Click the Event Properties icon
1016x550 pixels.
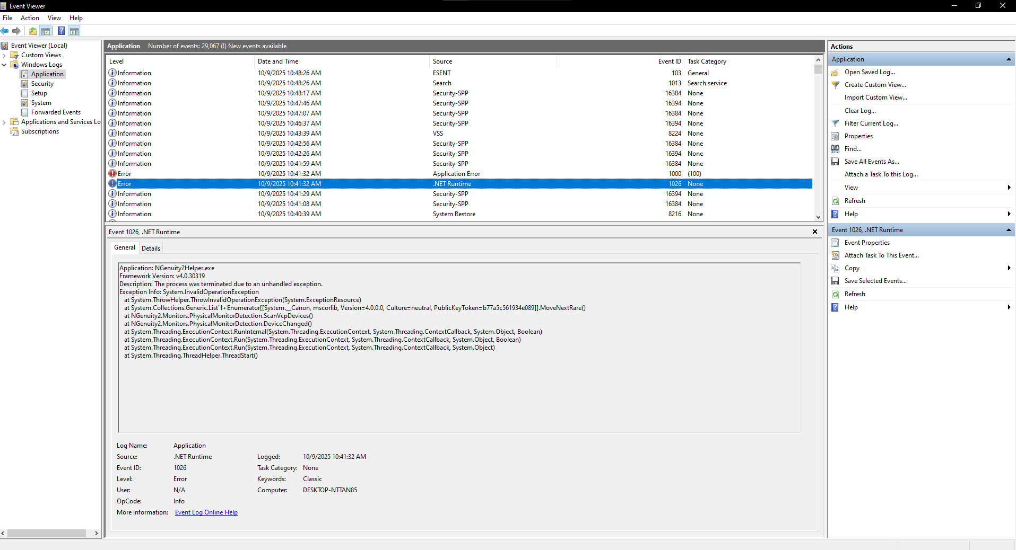pyautogui.click(x=835, y=243)
